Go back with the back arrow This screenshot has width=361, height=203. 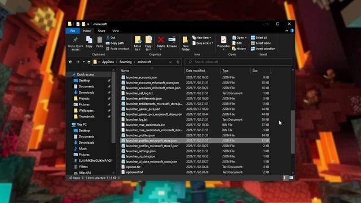(x=71, y=62)
